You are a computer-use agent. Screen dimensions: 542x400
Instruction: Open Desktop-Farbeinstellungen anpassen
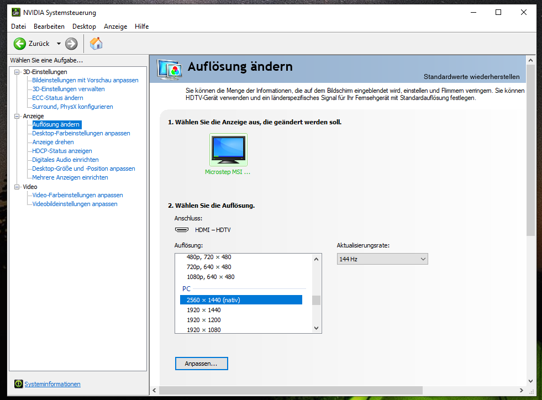[x=81, y=133]
